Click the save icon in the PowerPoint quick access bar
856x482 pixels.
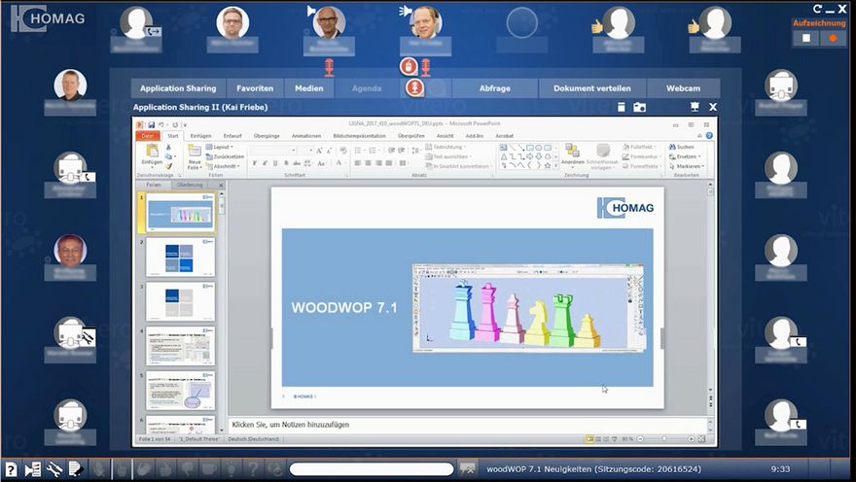pos(151,124)
